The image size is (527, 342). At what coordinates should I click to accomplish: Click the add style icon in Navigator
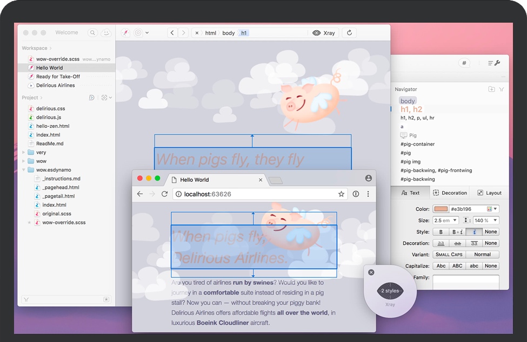point(491,90)
